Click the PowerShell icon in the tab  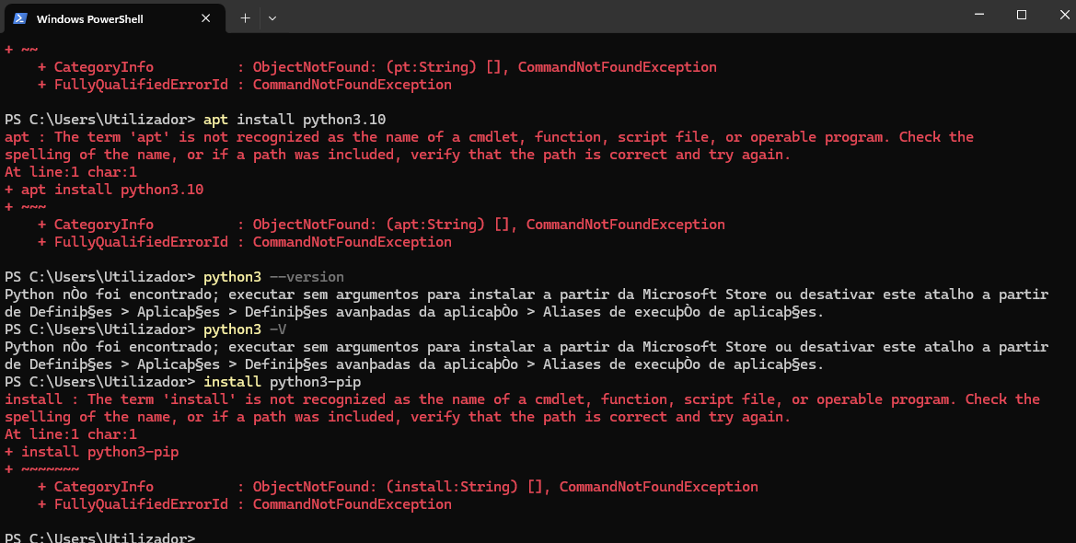[19, 17]
